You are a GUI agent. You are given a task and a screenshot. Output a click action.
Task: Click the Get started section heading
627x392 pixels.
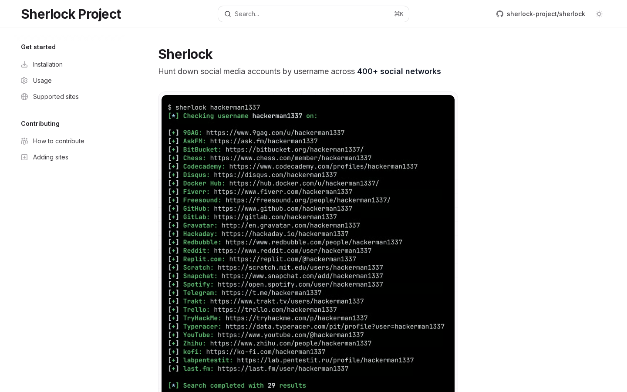point(38,47)
